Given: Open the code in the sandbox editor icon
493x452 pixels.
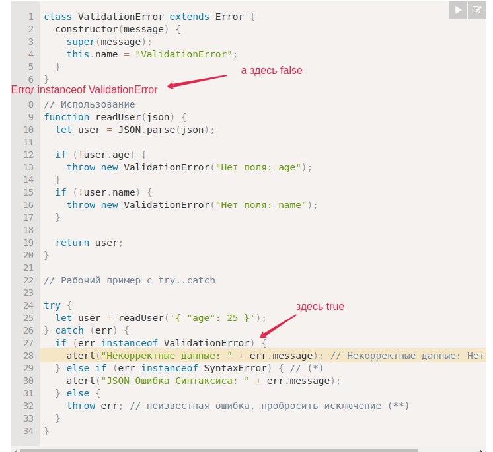Looking at the screenshot, I should click(x=476, y=10).
